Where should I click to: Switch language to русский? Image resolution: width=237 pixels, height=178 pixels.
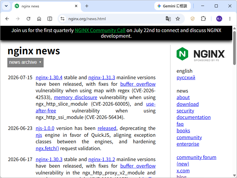[186, 77]
